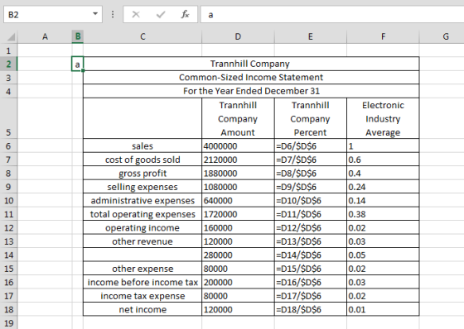Click the Cancel (X) formula bar icon
464x329 pixels.
pos(136,14)
